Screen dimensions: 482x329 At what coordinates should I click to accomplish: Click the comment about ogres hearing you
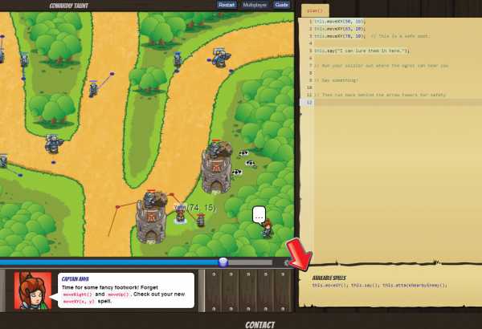[x=381, y=66]
